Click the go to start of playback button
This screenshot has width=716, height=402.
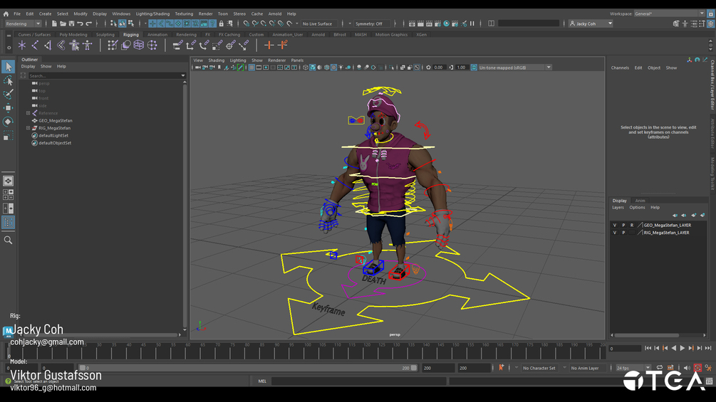pyautogui.click(x=648, y=348)
